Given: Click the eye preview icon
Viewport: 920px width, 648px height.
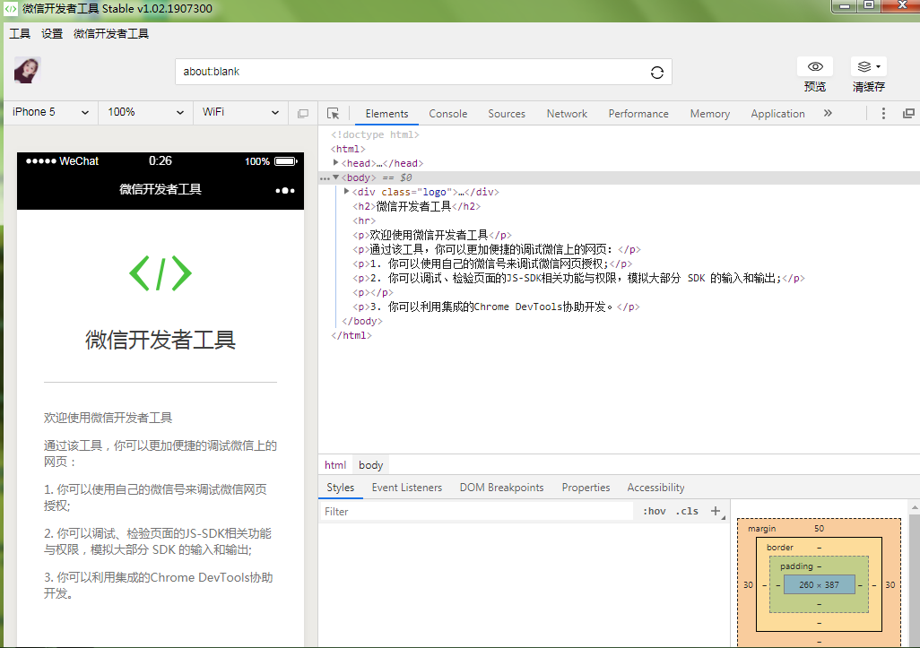Looking at the screenshot, I should [815, 66].
